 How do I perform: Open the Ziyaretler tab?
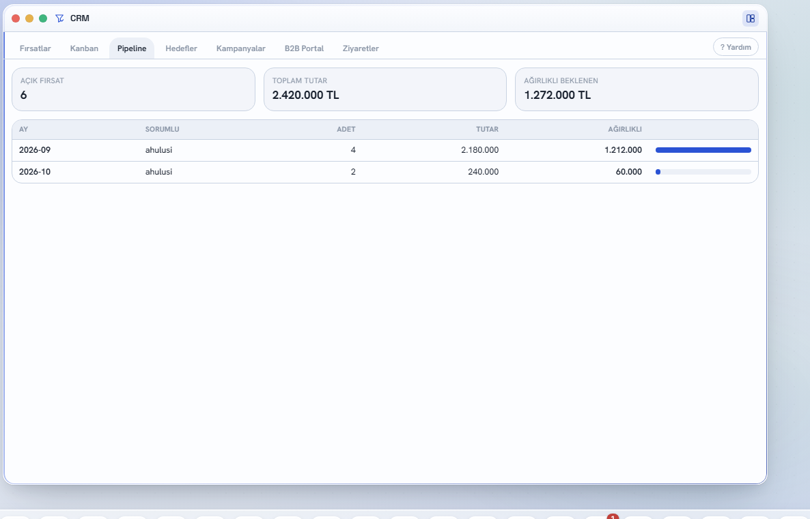click(x=361, y=48)
